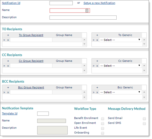Delete row in Cc Group Recipient grid
Viewport: 152px width, 139px height.
pyautogui.click(x=8, y=66)
